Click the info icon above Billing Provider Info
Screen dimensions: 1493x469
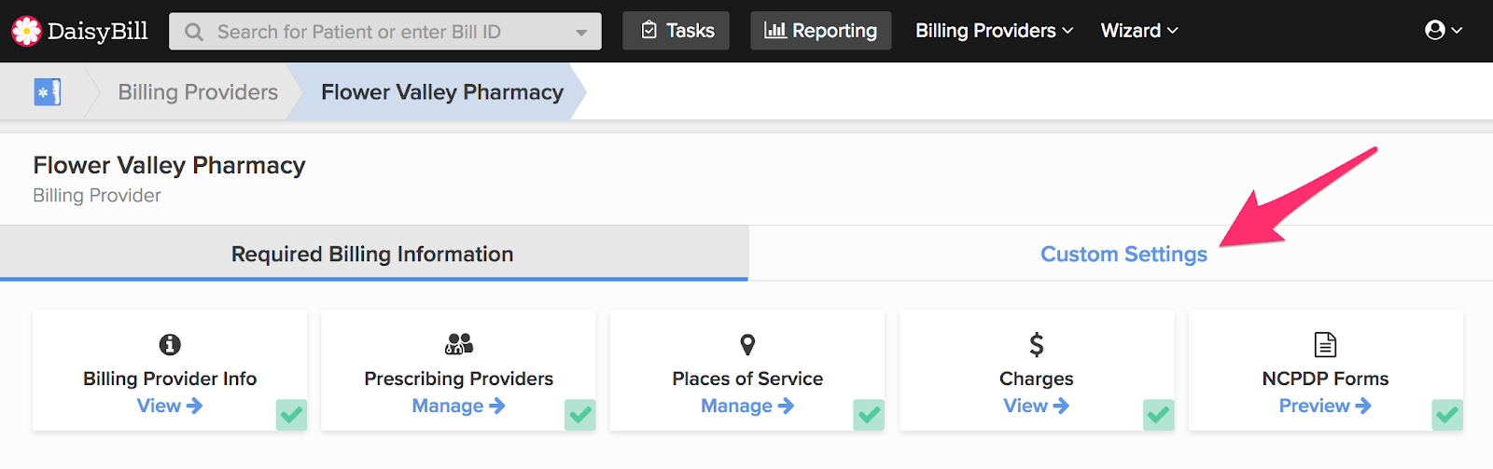[x=170, y=345]
